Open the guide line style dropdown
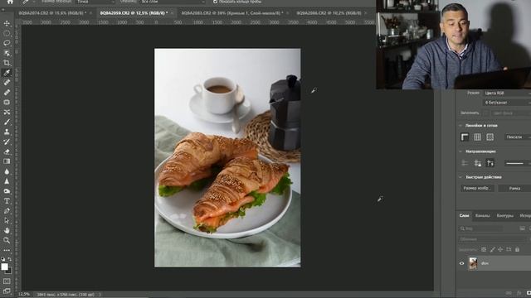The height and width of the screenshot is (298, 531). coord(517,164)
